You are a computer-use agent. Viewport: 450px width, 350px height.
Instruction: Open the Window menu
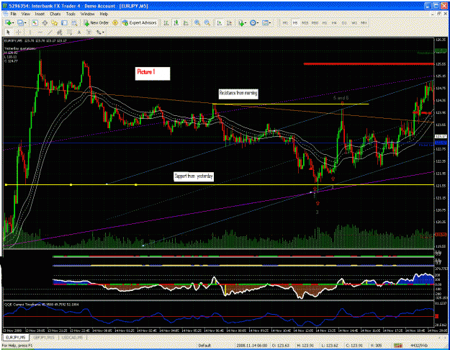(x=87, y=14)
